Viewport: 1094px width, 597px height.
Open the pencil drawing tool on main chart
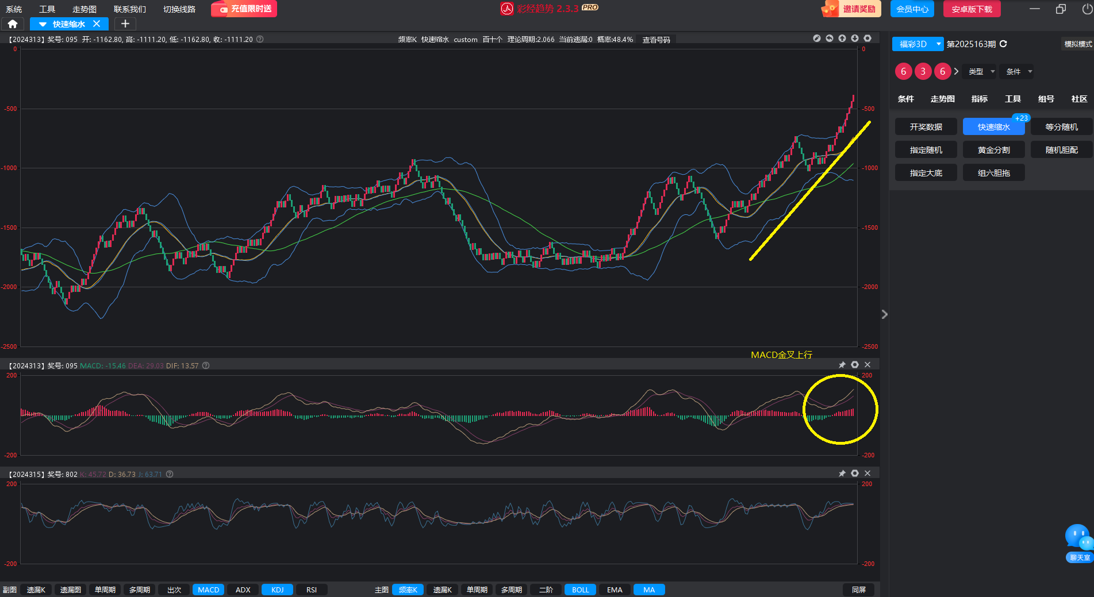pyautogui.click(x=817, y=38)
